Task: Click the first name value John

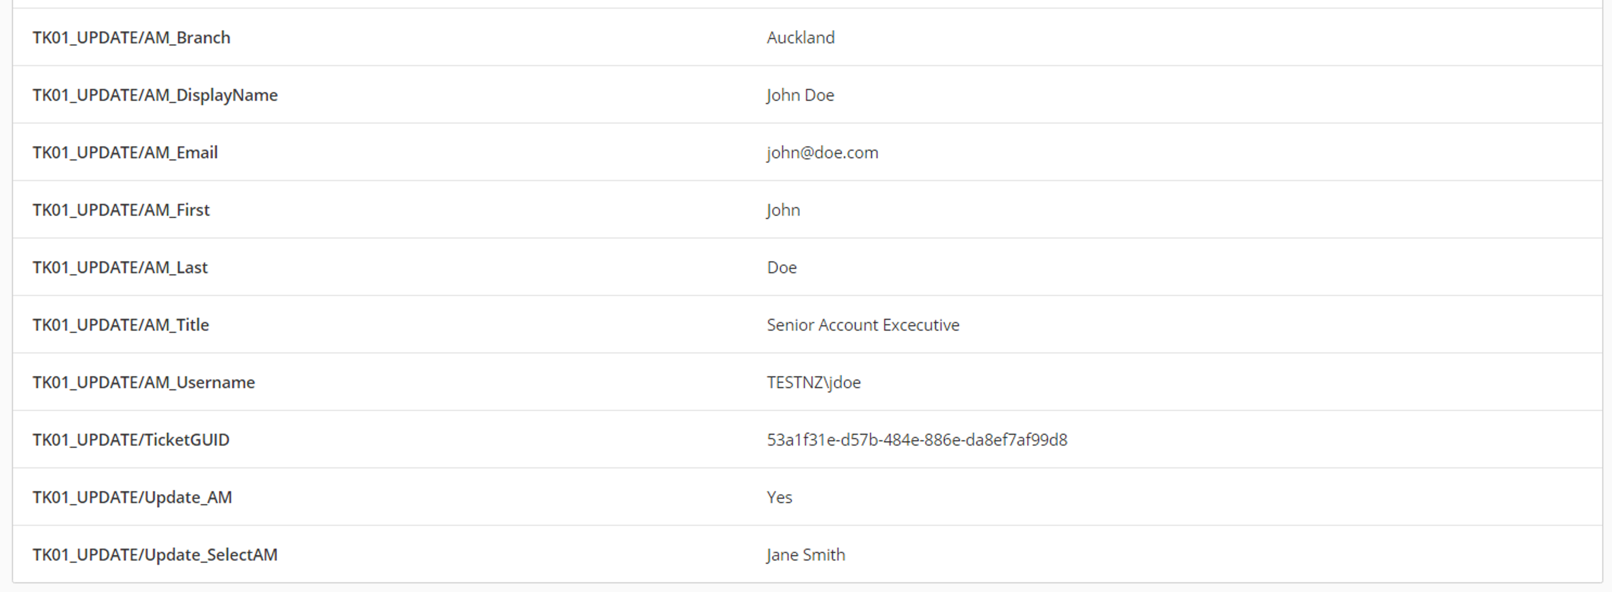Action: (x=783, y=210)
